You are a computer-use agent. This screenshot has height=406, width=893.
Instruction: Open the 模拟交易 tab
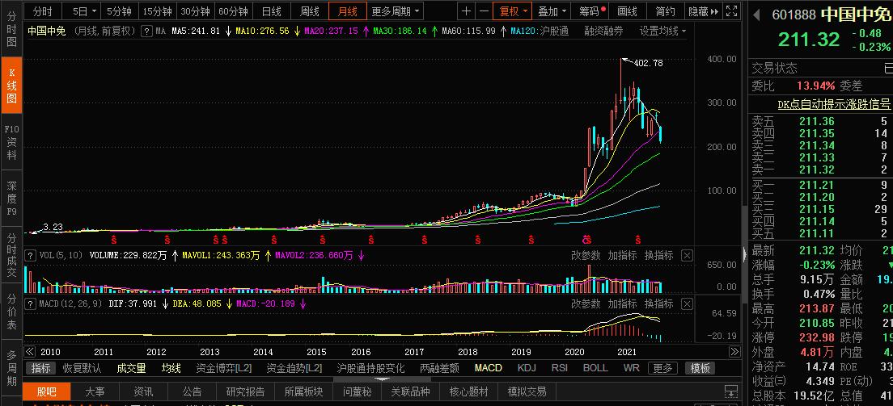tap(527, 391)
